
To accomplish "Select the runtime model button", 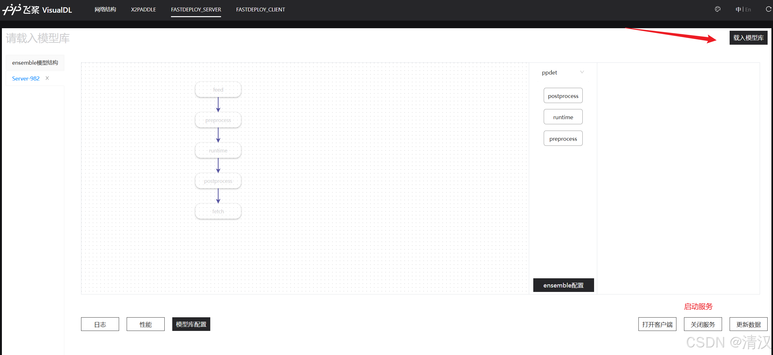I will click(x=563, y=117).
